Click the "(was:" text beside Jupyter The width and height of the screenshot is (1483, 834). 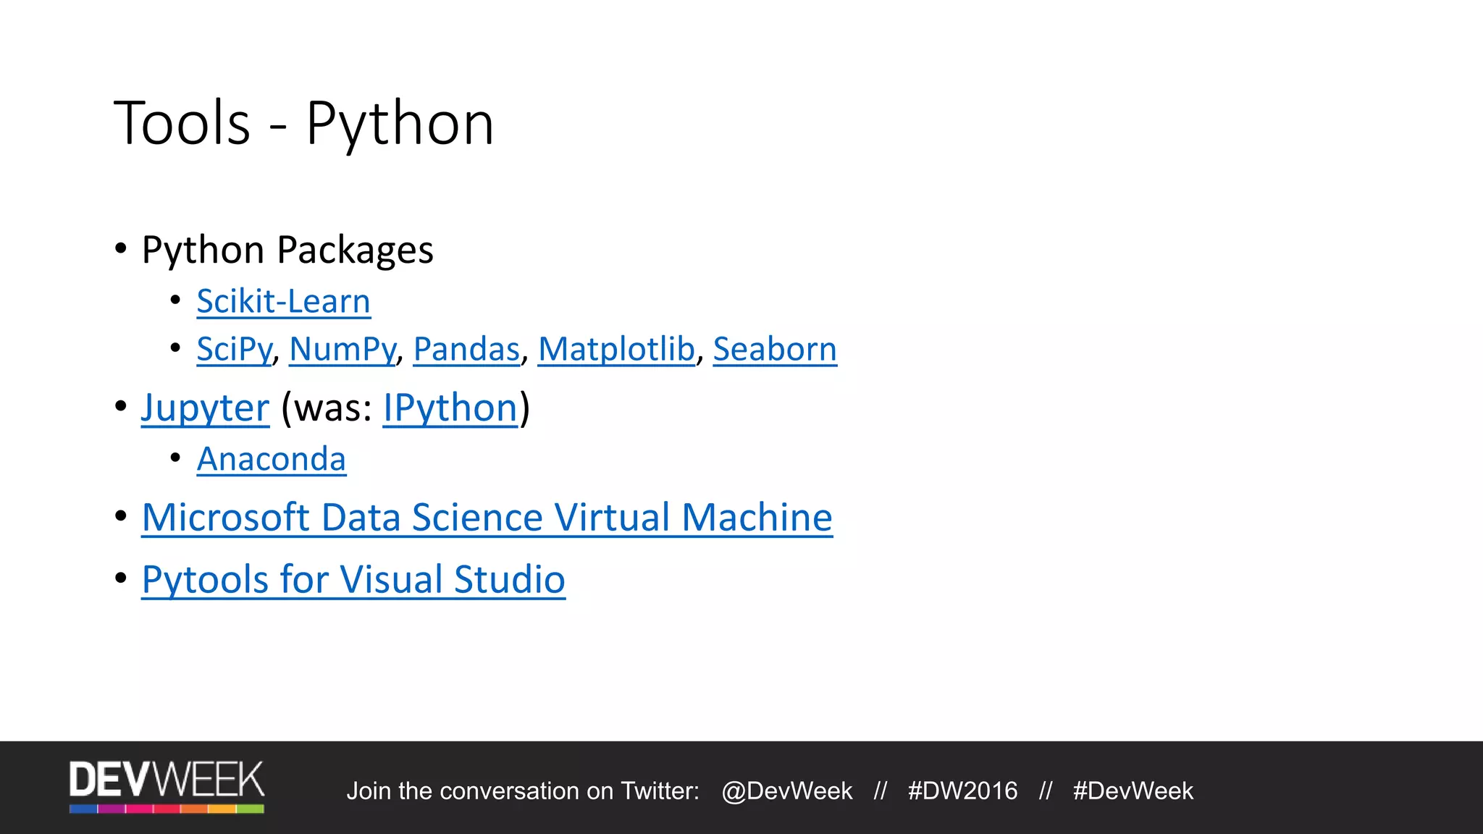tap(327, 408)
